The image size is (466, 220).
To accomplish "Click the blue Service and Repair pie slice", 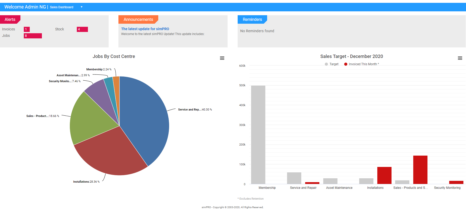I will click(x=145, y=116).
